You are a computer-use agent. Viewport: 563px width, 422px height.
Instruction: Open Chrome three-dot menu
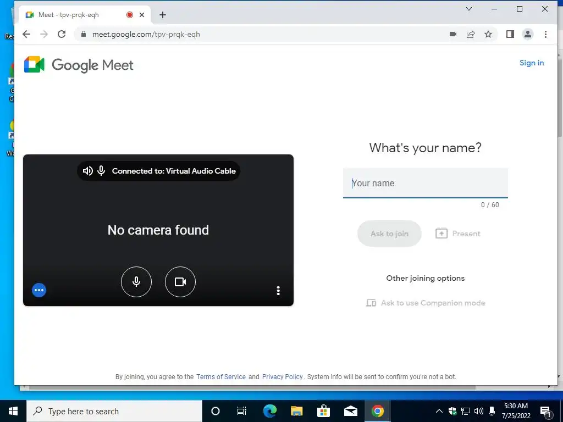coord(545,34)
